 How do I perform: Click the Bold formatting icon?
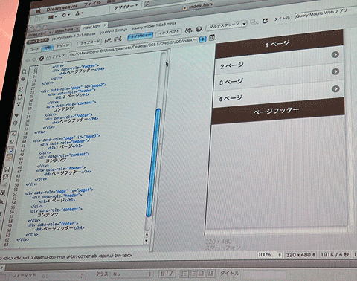pyautogui.click(x=162, y=274)
